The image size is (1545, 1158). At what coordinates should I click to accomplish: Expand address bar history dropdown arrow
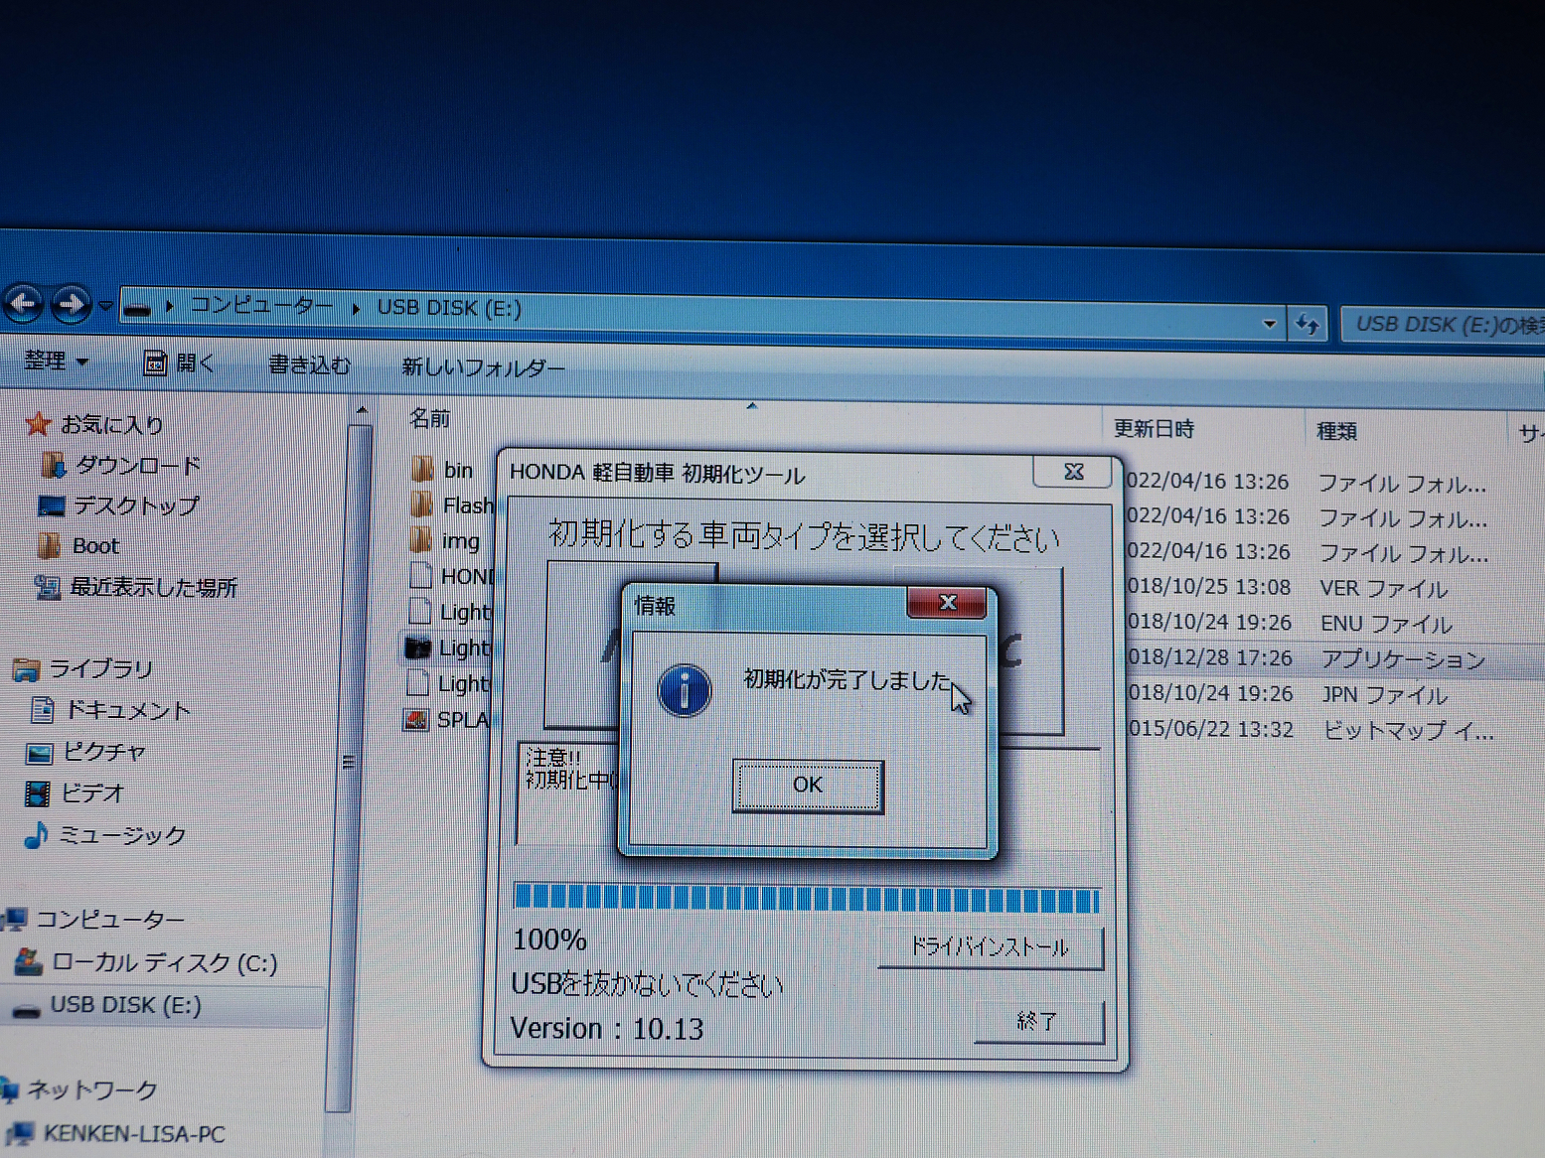click(x=1269, y=324)
